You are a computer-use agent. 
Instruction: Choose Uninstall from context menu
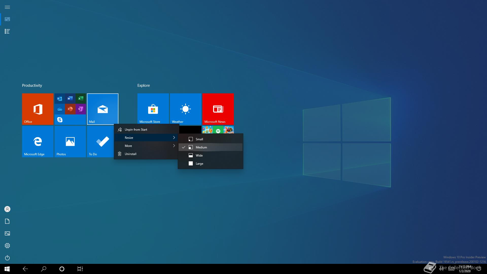click(147, 154)
